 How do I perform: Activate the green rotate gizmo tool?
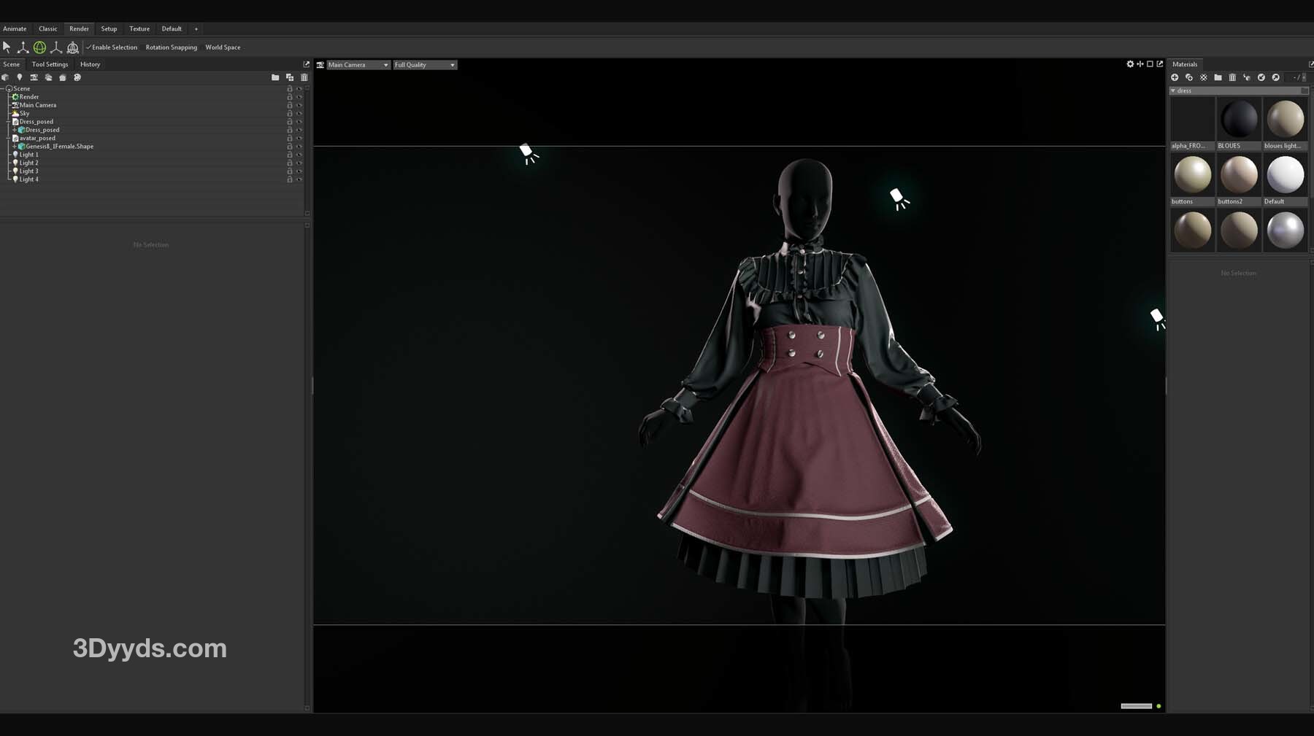tap(39, 47)
